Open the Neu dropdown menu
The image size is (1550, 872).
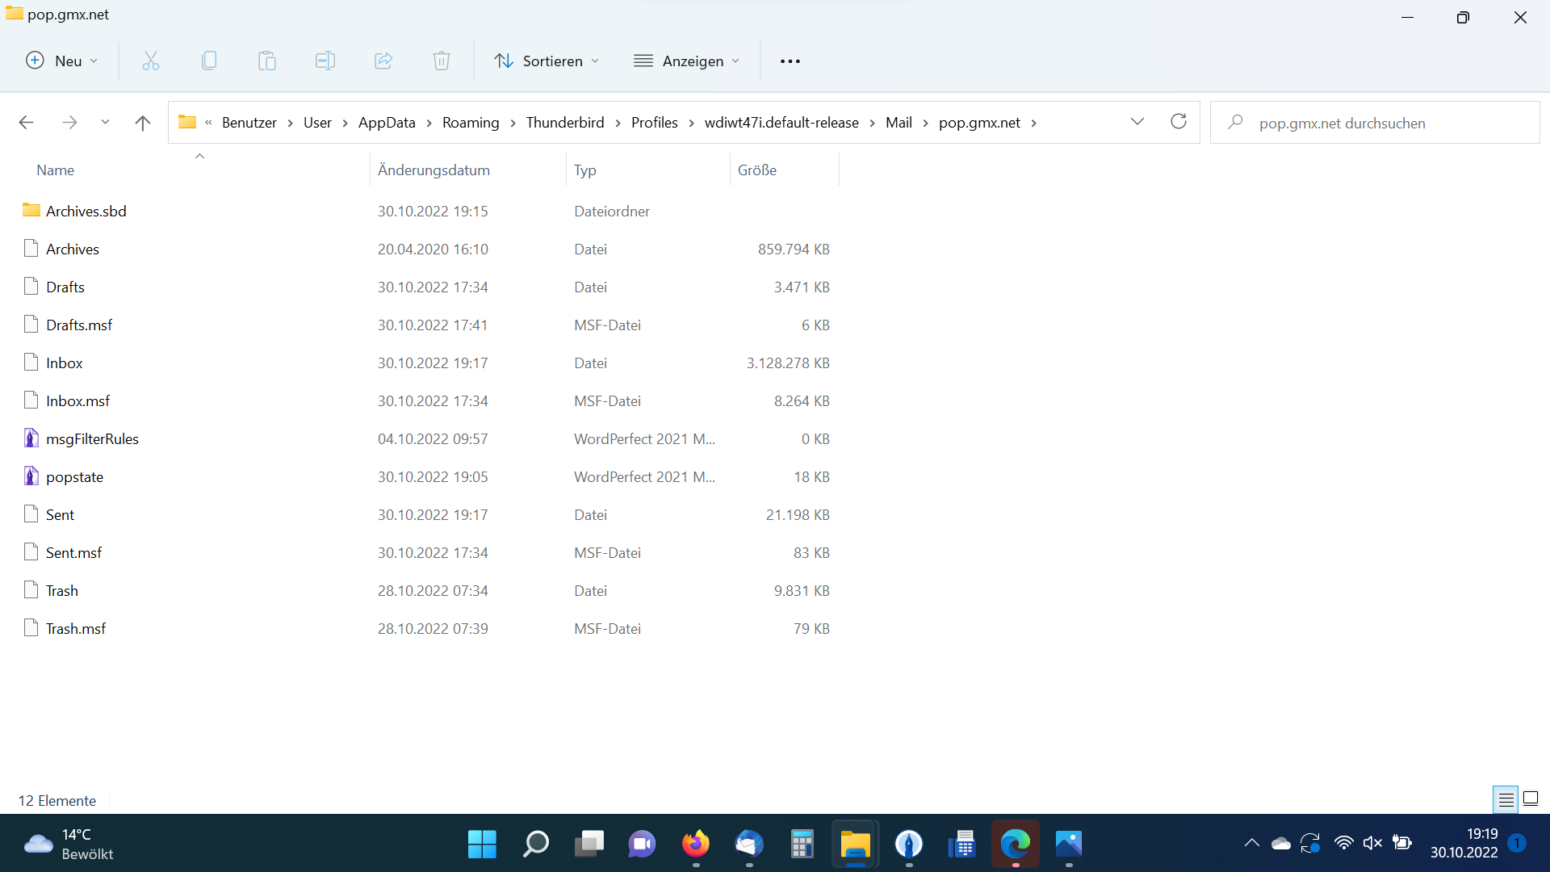[x=62, y=61]
